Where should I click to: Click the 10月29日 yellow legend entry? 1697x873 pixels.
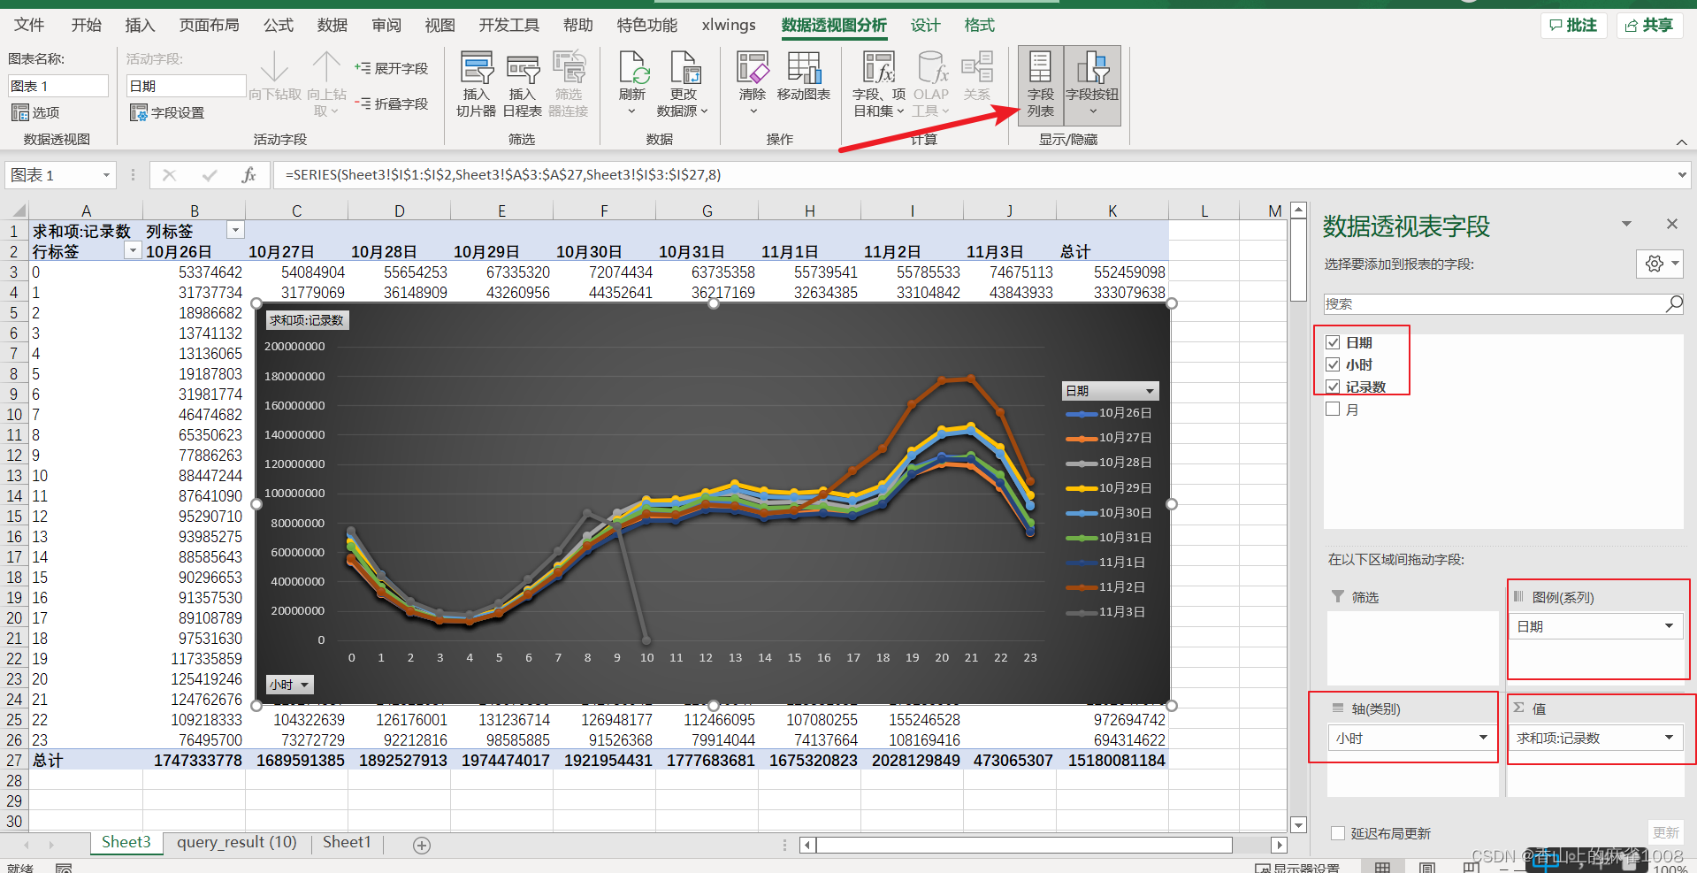point(1109,488)
